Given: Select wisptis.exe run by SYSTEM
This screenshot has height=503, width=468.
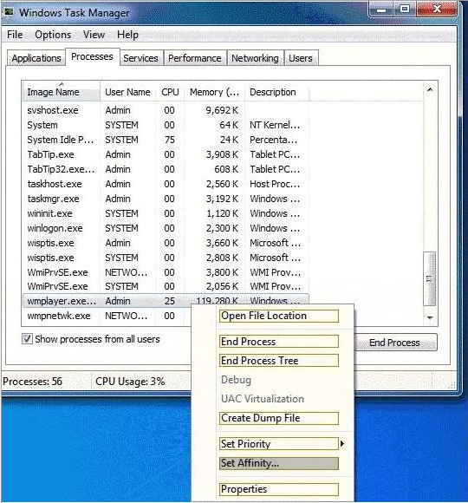Looking at the screenshot, I should tap(165, 258).
